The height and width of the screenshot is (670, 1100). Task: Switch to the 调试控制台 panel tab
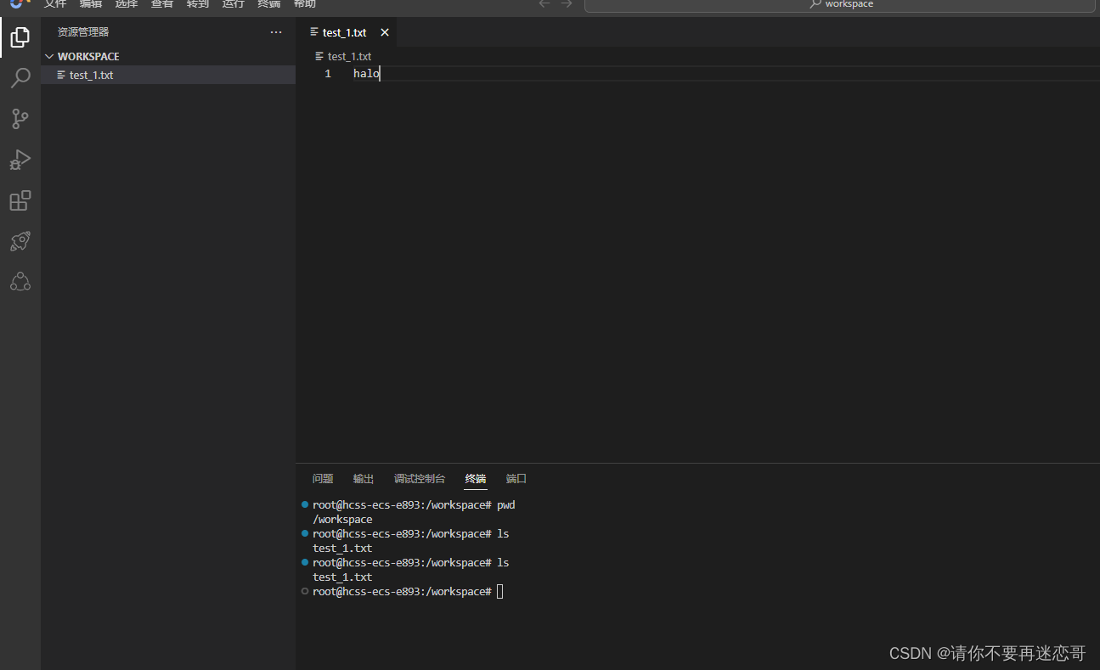pos(420,479)
